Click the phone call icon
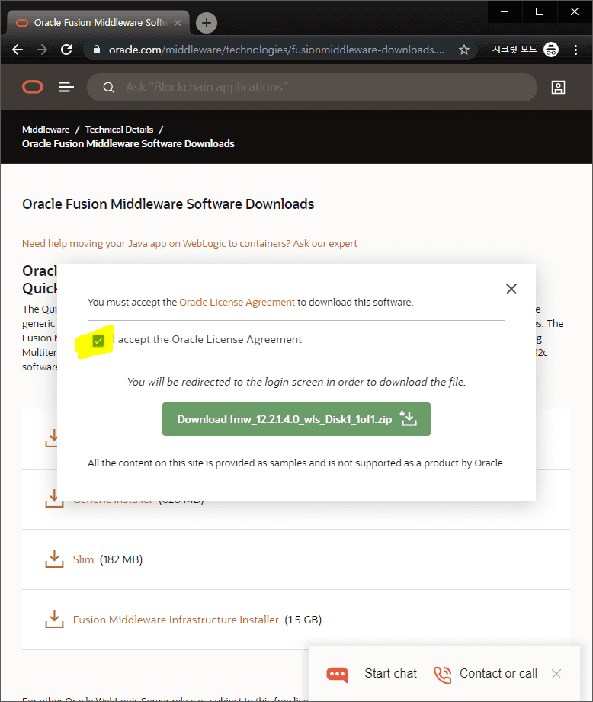The image size is (593, 702). click(x=442, y=675)
